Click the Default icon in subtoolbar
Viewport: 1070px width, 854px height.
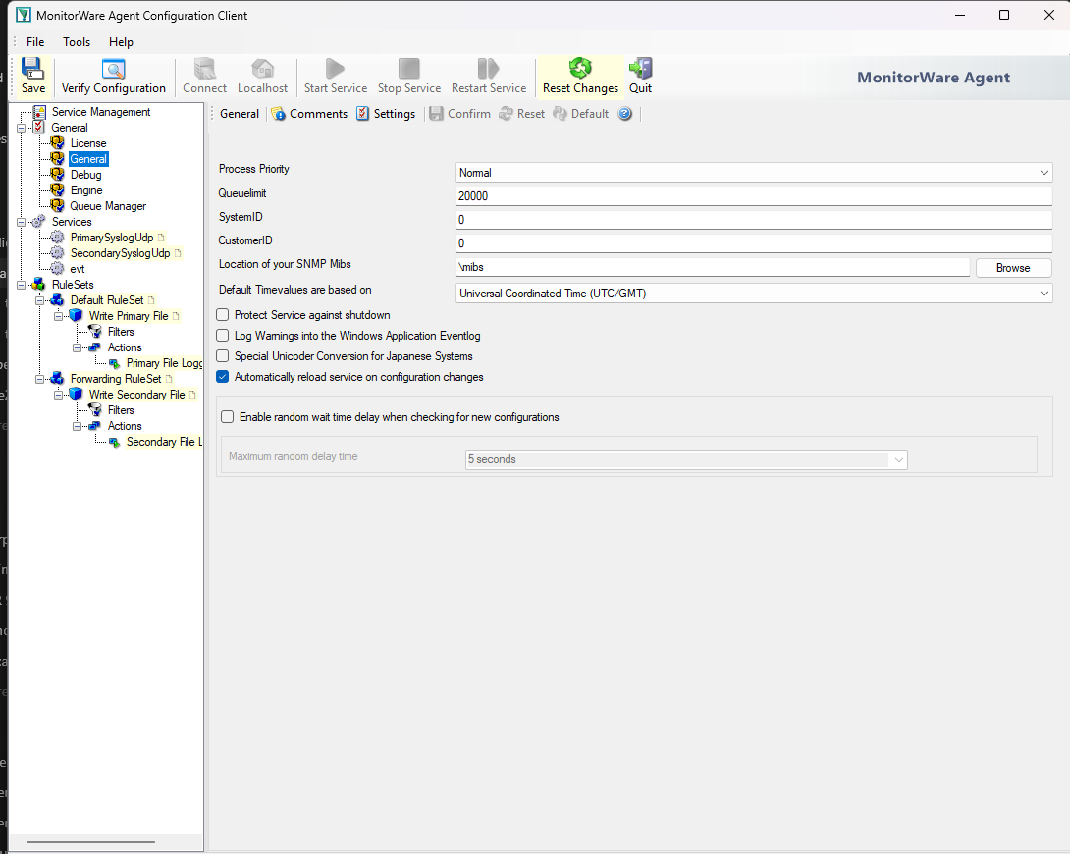(x=560, y=114)
